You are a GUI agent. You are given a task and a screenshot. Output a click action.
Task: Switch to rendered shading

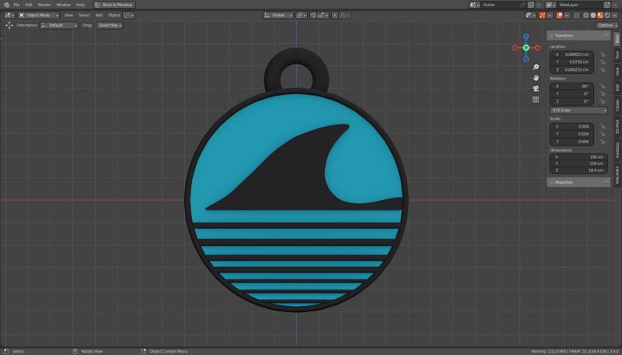[x=607, y=15]
